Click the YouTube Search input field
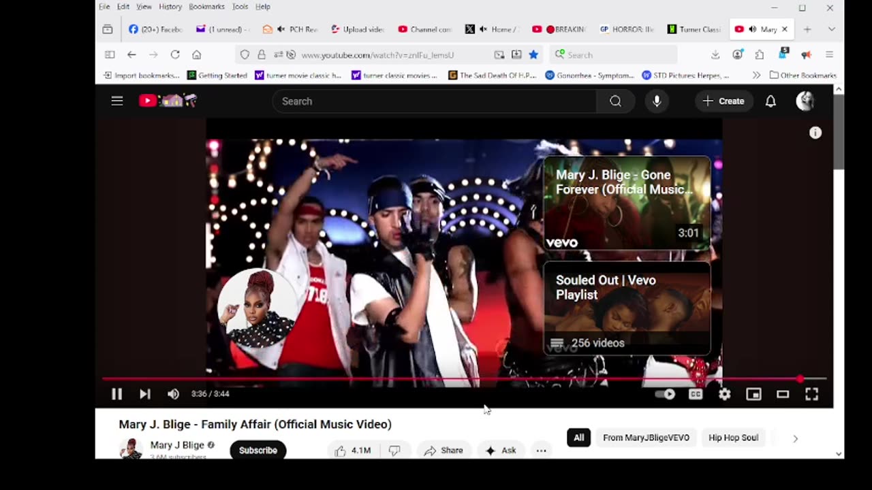 click(435, 101)
